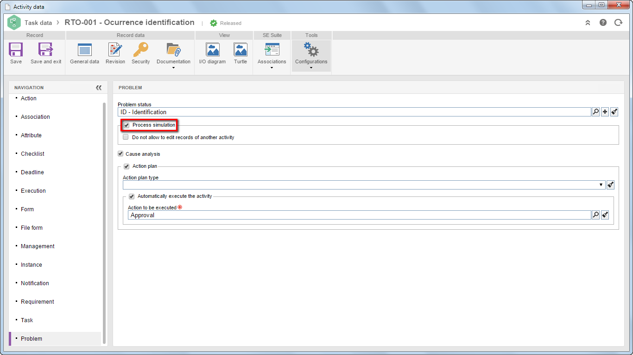
Task: Clear the Action plan type field
Action: tap(610, 185)
